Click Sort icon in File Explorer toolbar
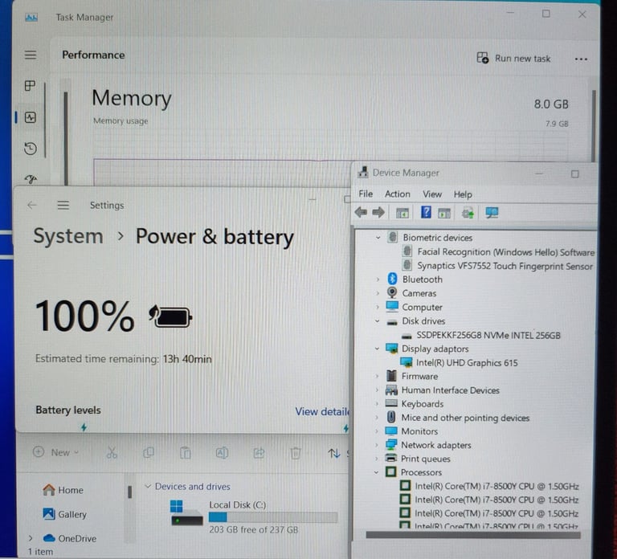The width and height of the screenshot is (617, 559). [333, 454]
